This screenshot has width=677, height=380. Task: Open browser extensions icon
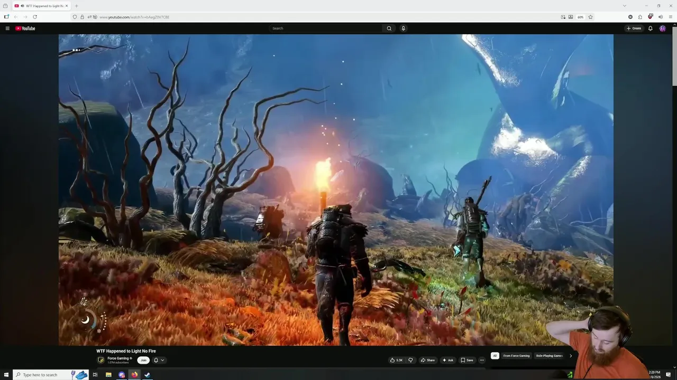pyautogui.click(x=640, y=17)
